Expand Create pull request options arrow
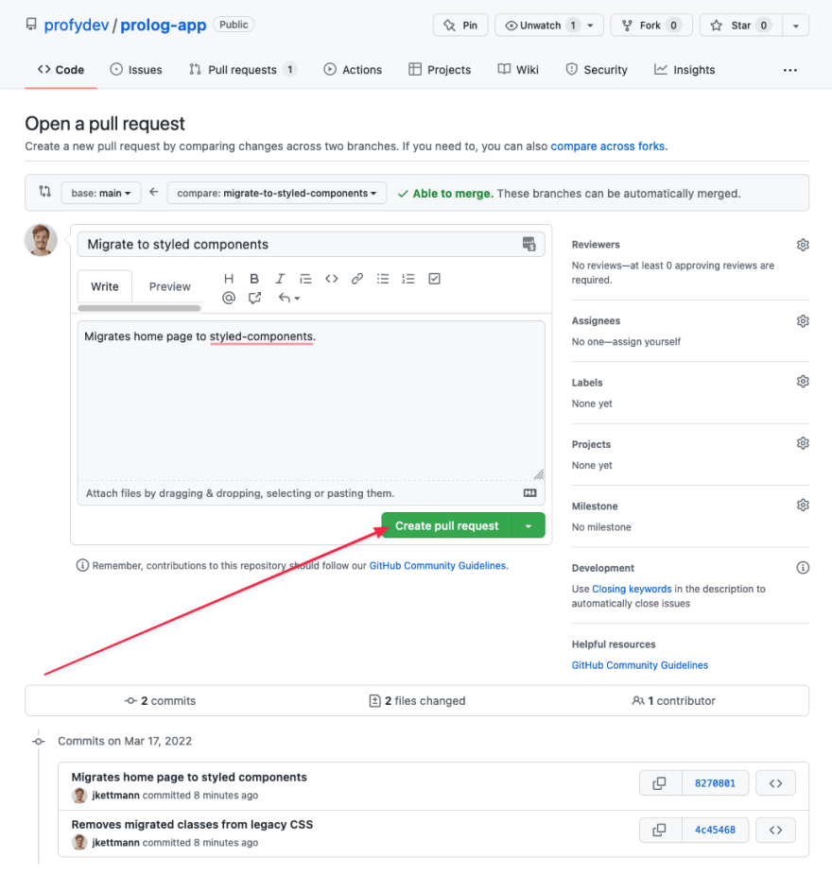The image size is (832, 875). (529, 525)
